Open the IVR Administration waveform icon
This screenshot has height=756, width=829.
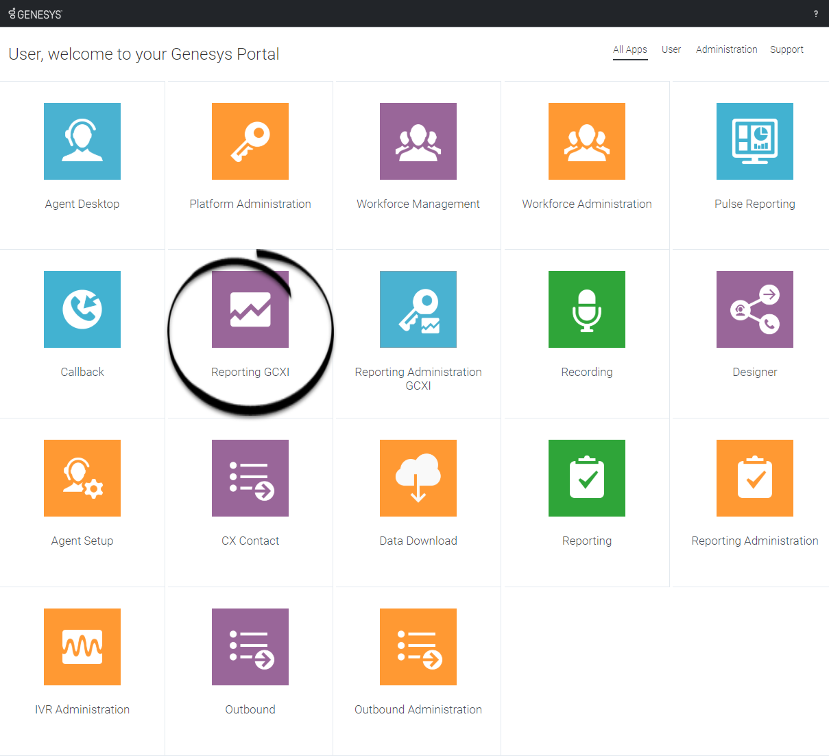82,647
